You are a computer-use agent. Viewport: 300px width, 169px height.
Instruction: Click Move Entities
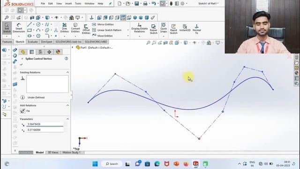click(103, 36)
